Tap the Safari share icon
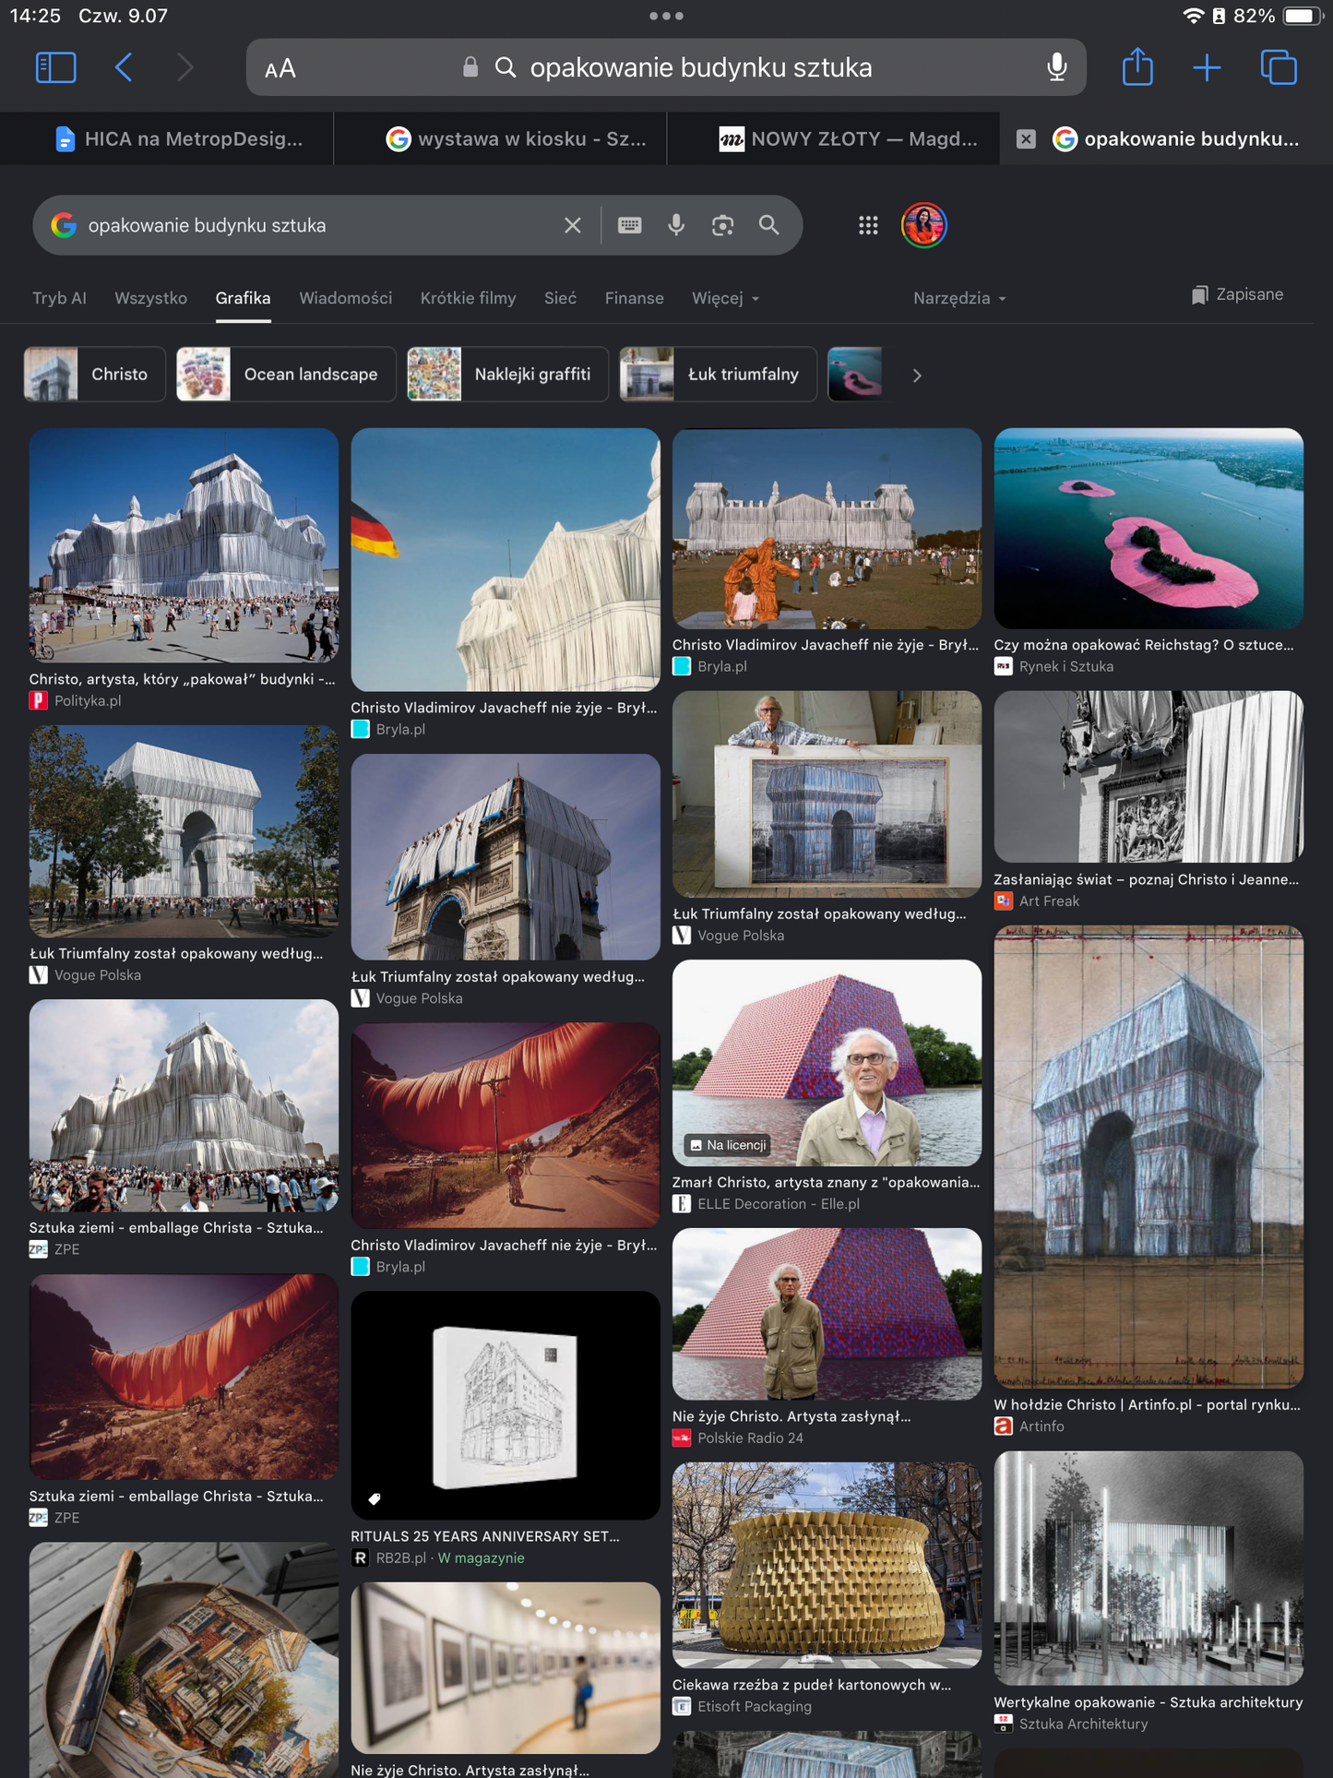The image size is (1333, 1778). (1137, 66)
